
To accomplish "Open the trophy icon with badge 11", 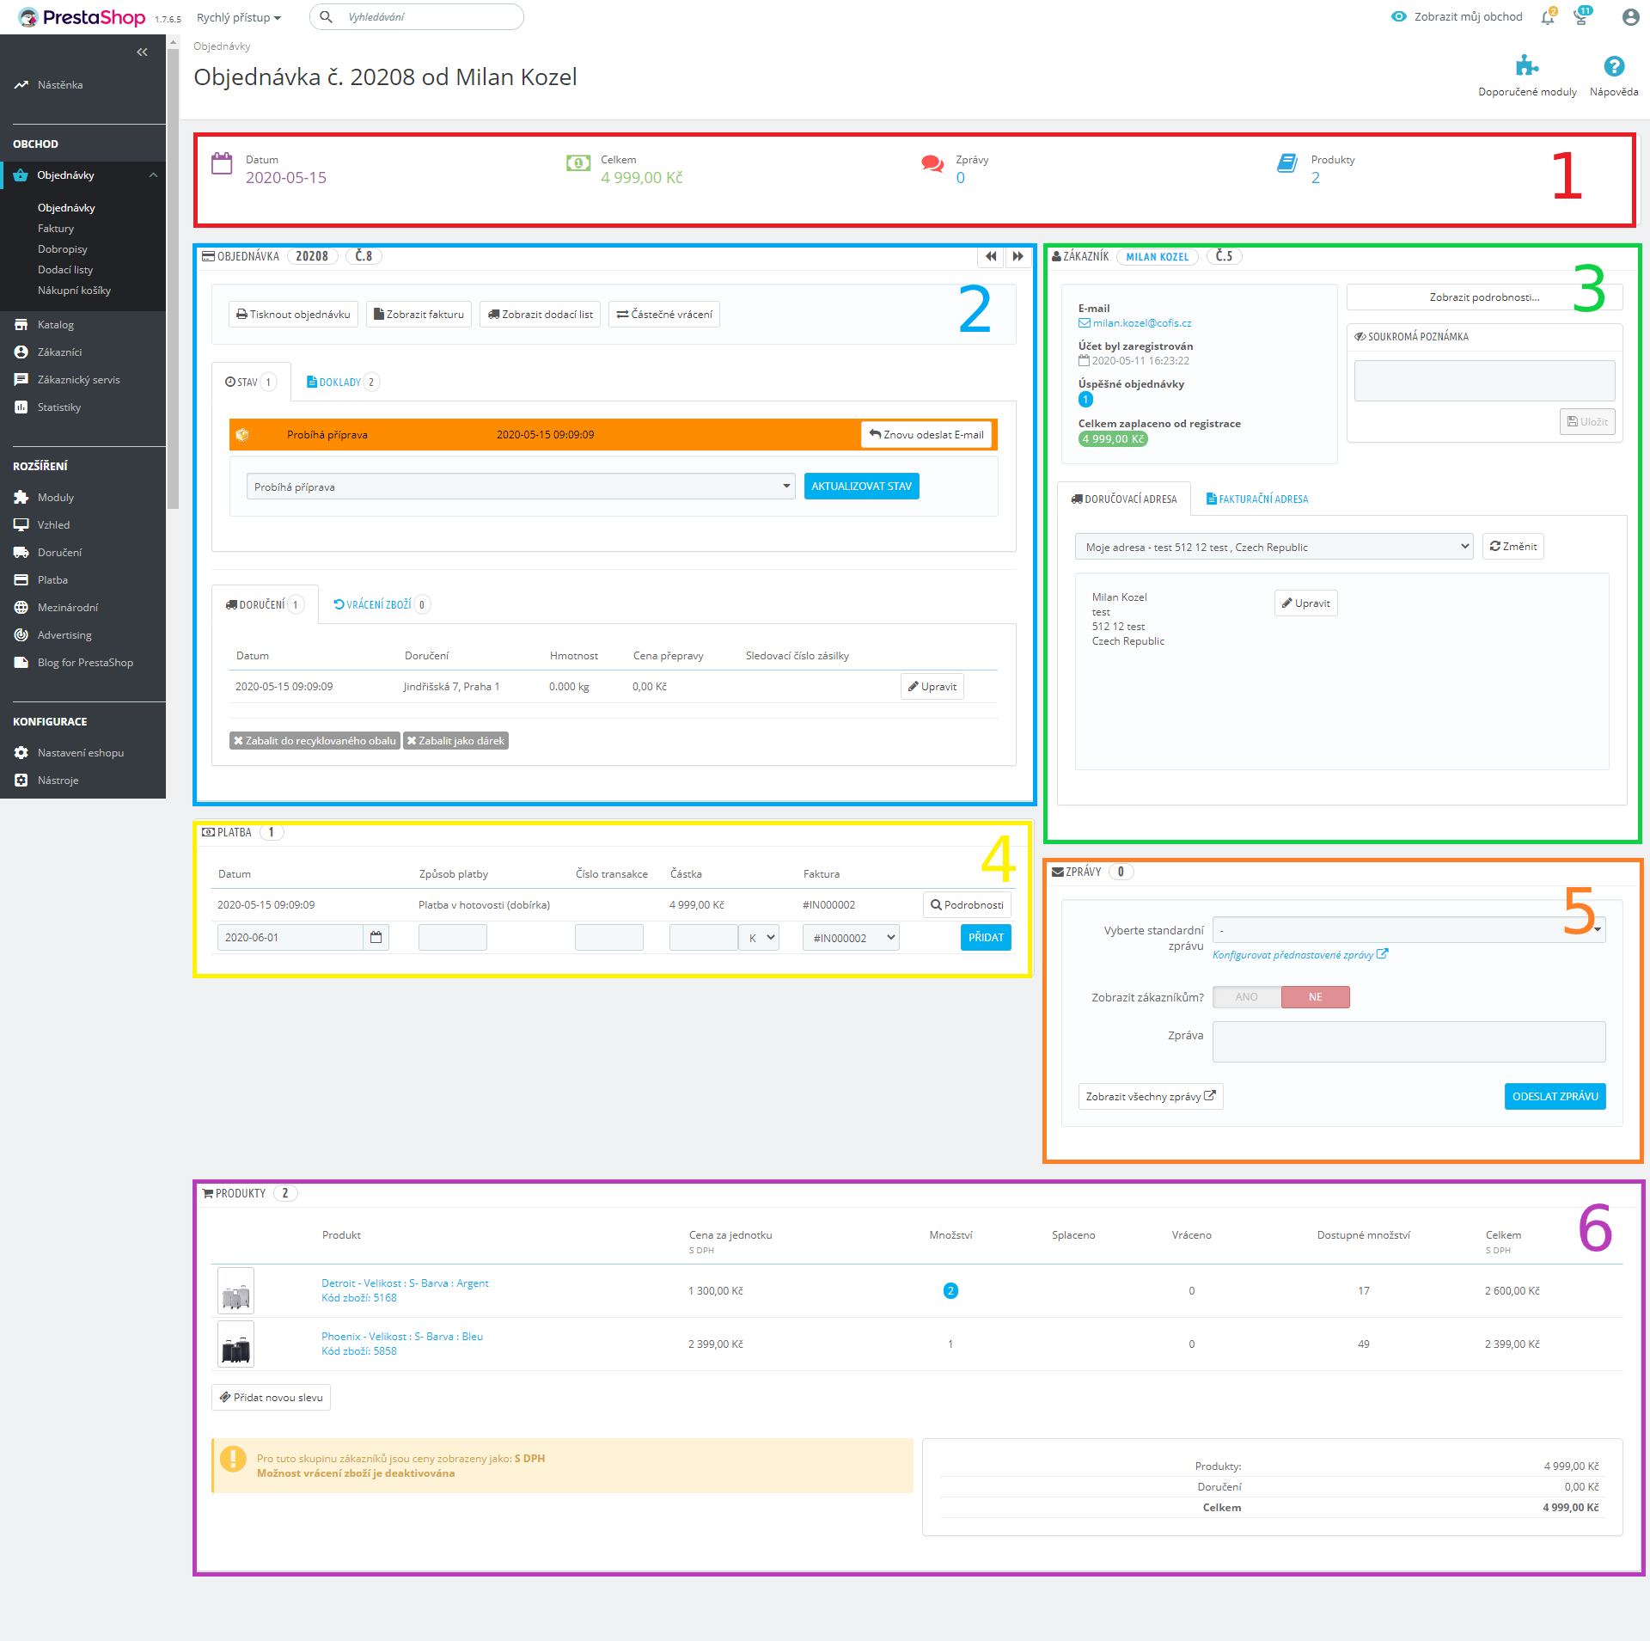I will pos(1581,17).
